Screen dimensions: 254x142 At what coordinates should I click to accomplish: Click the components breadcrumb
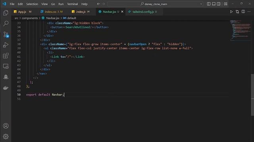(x=30, y=18)
